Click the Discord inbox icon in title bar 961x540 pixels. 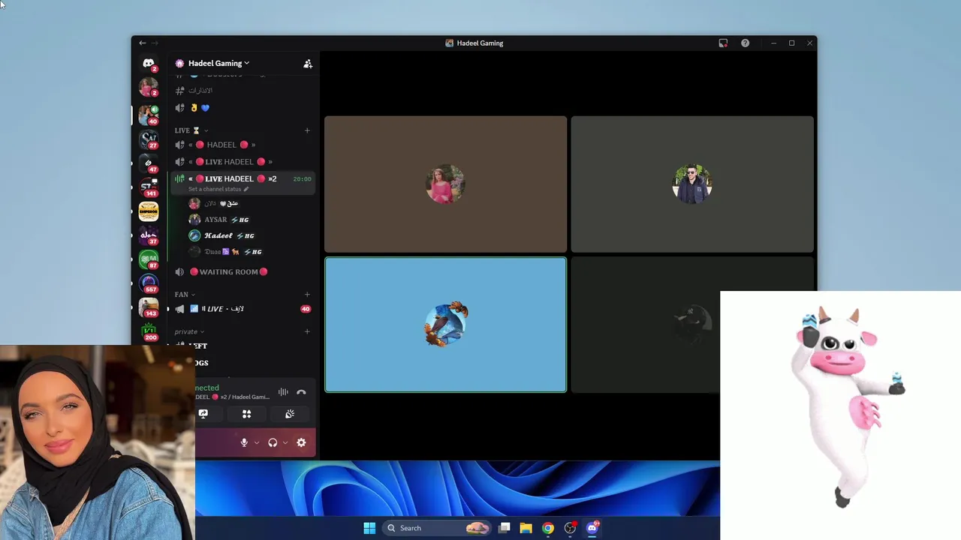[723, 43]
